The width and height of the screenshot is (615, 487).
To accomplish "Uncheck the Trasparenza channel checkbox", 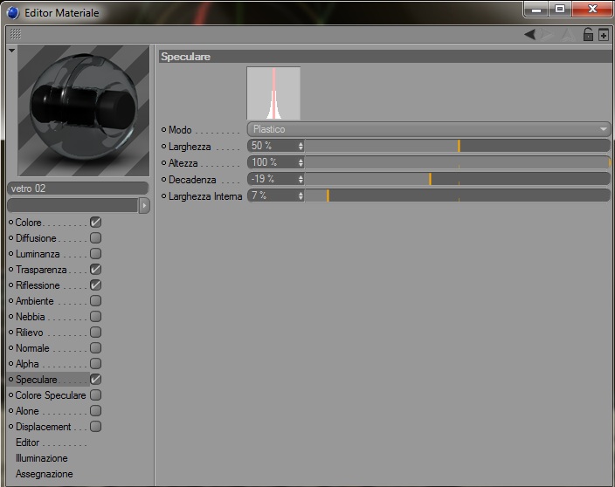I will click(95, 269).
